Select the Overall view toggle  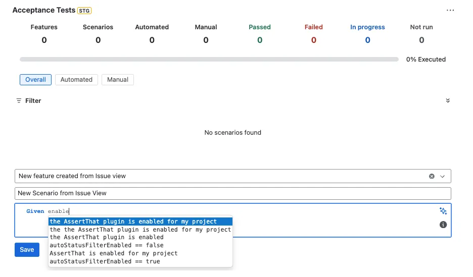[x=35, y=80]
